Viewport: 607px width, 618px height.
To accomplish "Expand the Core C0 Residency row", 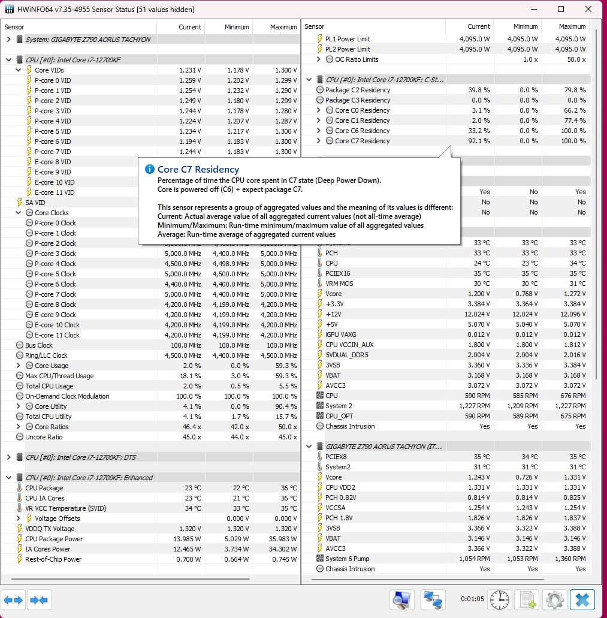I will [319, 110].
